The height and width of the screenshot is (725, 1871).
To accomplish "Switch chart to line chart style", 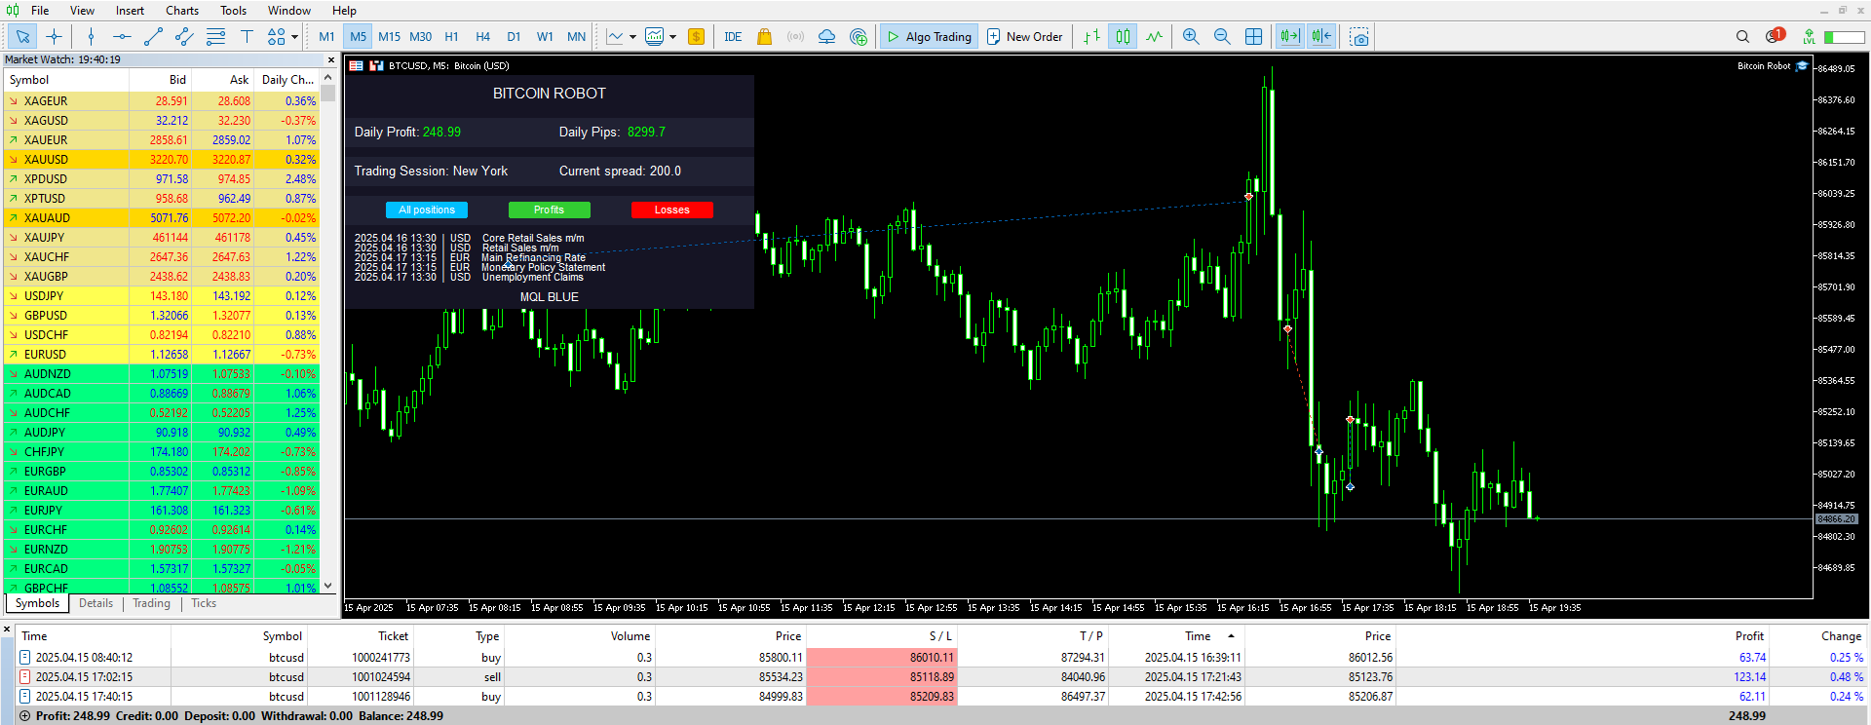I will [x=1155, y=37].
